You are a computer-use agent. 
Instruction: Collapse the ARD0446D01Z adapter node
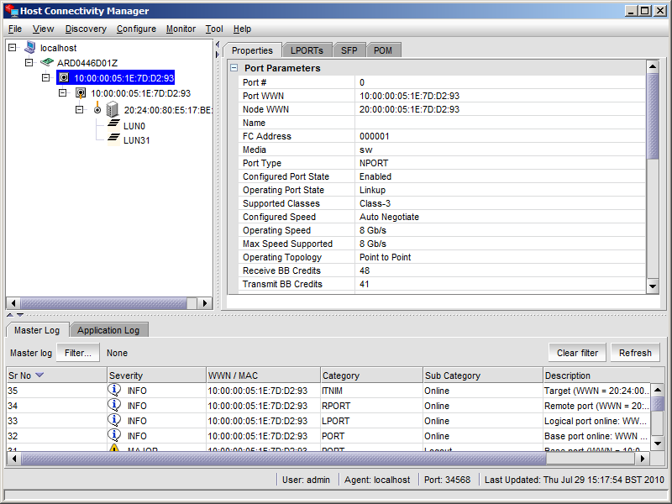point(29,62)
